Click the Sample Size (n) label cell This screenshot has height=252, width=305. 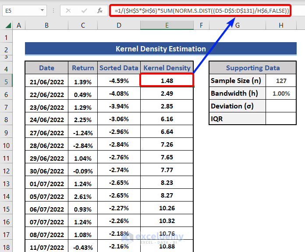click(238, 80)
